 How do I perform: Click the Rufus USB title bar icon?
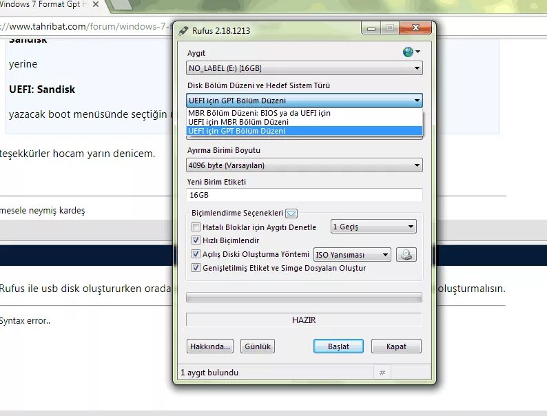pyautogui.click(x=183, y=31)
